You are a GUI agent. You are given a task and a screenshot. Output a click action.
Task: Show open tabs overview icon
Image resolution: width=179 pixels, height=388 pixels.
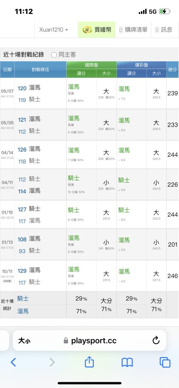165,362
